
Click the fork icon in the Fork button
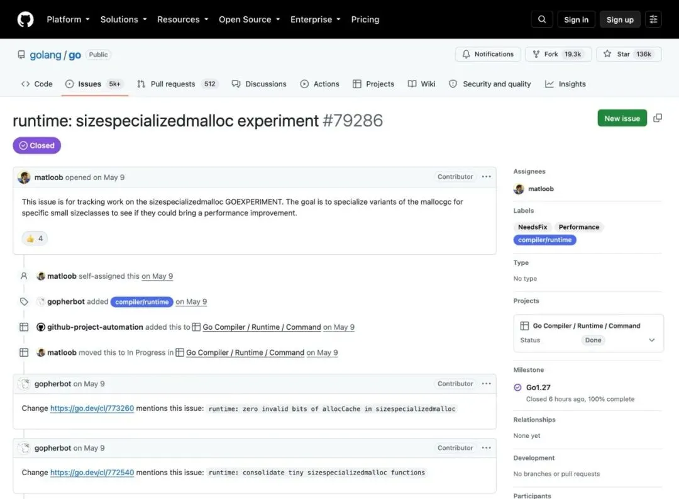[x=536, y=54]
